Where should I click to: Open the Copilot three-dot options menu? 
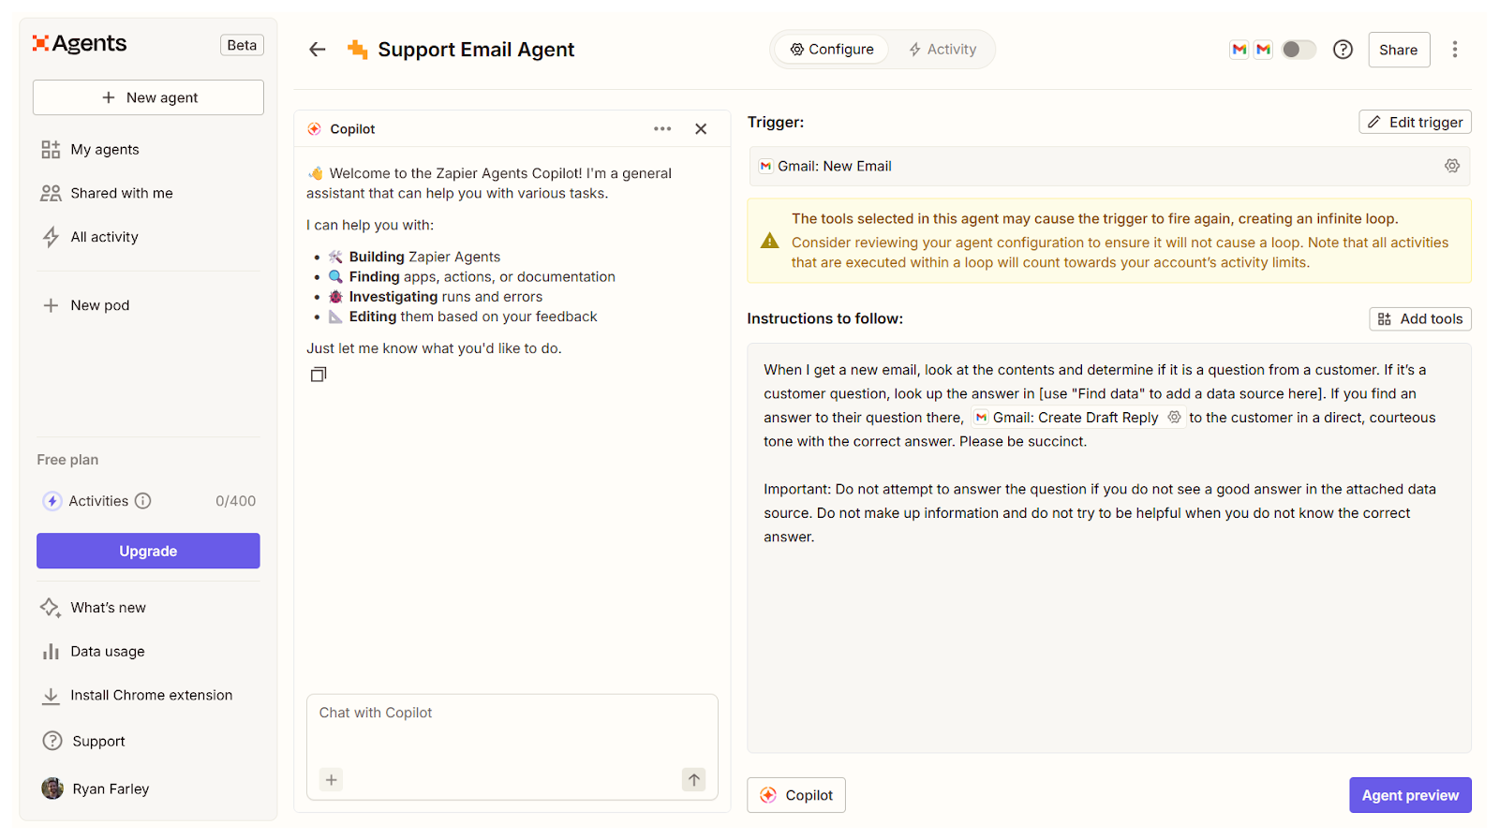[x=662, y=129]
